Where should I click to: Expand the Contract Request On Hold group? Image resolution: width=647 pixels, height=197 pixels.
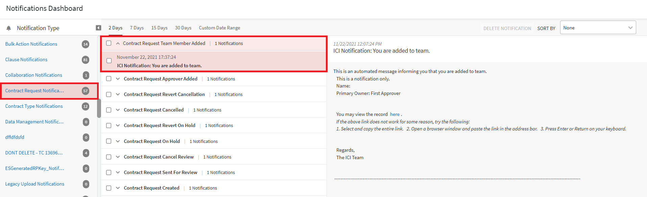[x=118, y=141]
